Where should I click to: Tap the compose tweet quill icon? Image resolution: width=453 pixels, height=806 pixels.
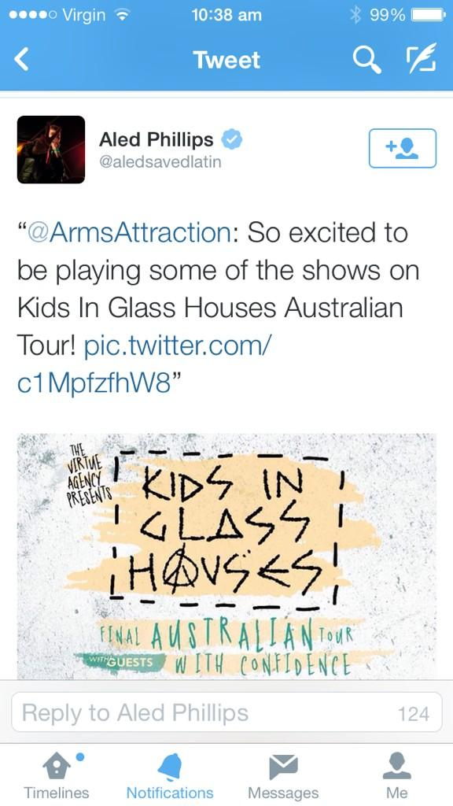tap(422, 58)
